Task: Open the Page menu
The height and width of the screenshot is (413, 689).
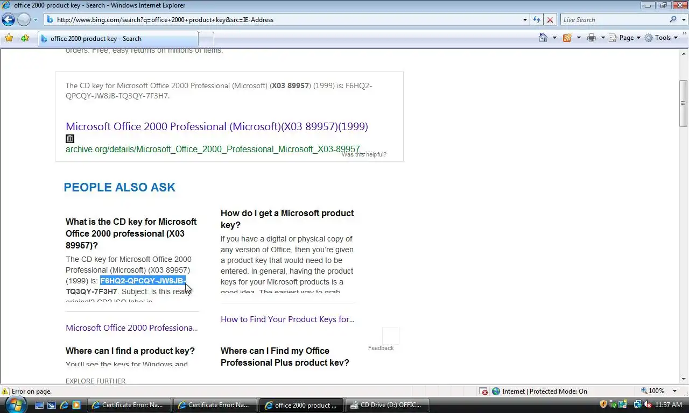Action: coord(624,38)
